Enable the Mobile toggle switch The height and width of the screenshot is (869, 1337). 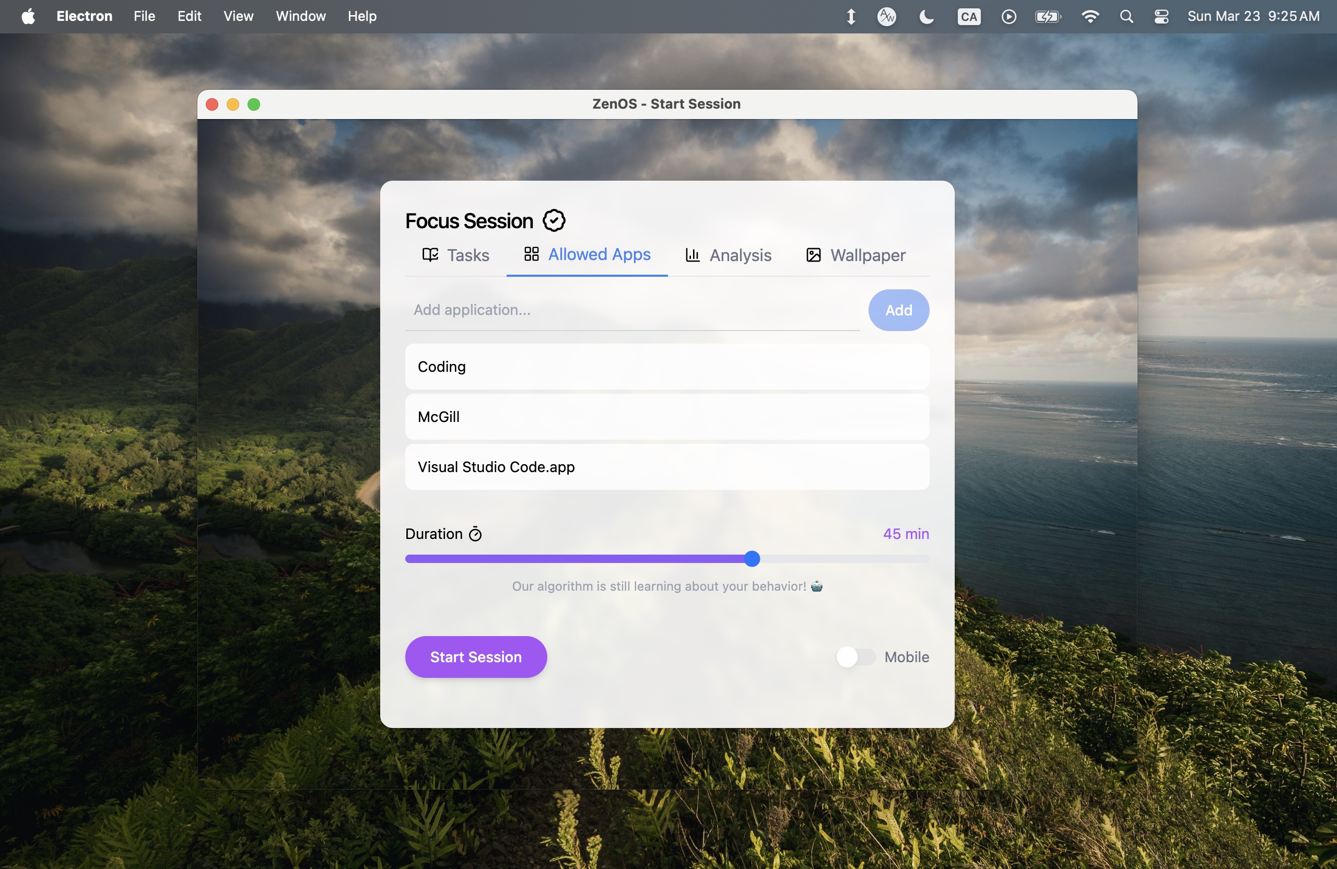[x=854, y=656]
